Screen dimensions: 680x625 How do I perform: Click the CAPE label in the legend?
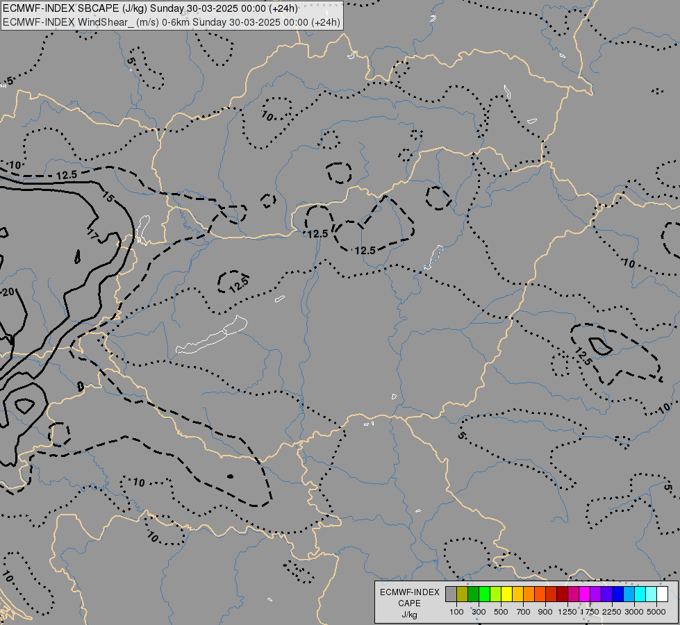coord(409,603)
